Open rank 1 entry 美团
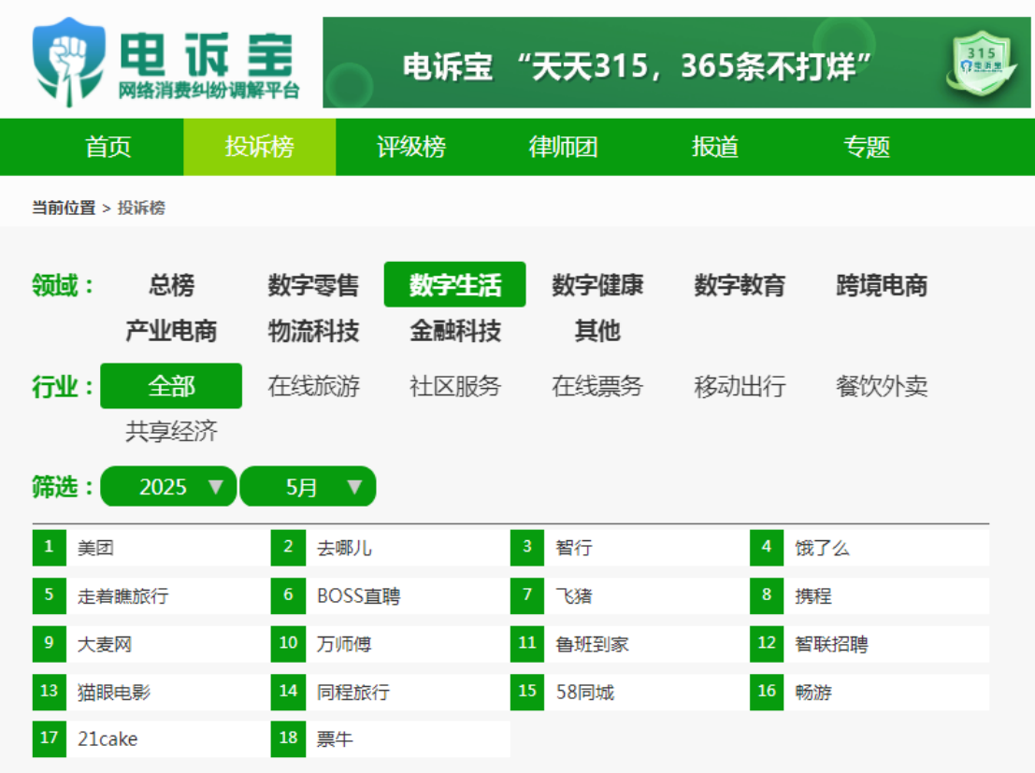The image size is (1035, 773). [151, 548]
